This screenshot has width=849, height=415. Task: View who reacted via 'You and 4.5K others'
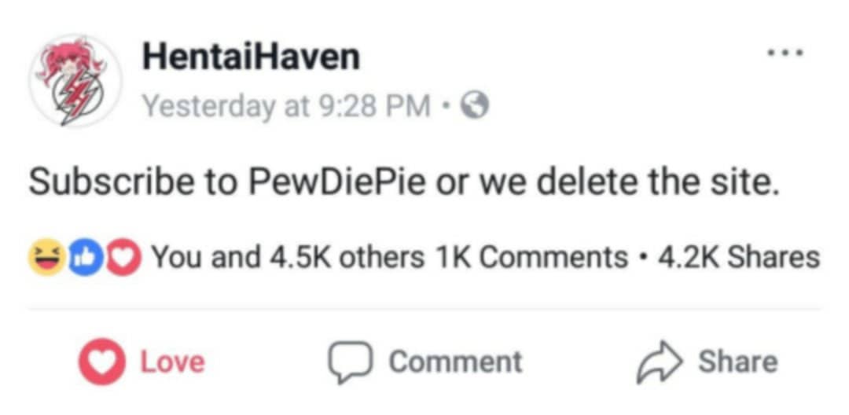(x=288, y=257)
